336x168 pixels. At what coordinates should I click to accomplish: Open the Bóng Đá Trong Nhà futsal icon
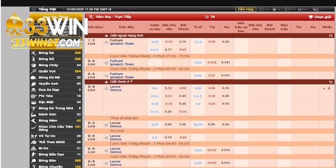(x=34, y=108)
